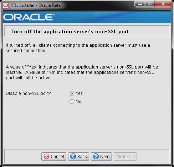Select the No radio button
The image size is (174, 167).
tap(72, 102)
